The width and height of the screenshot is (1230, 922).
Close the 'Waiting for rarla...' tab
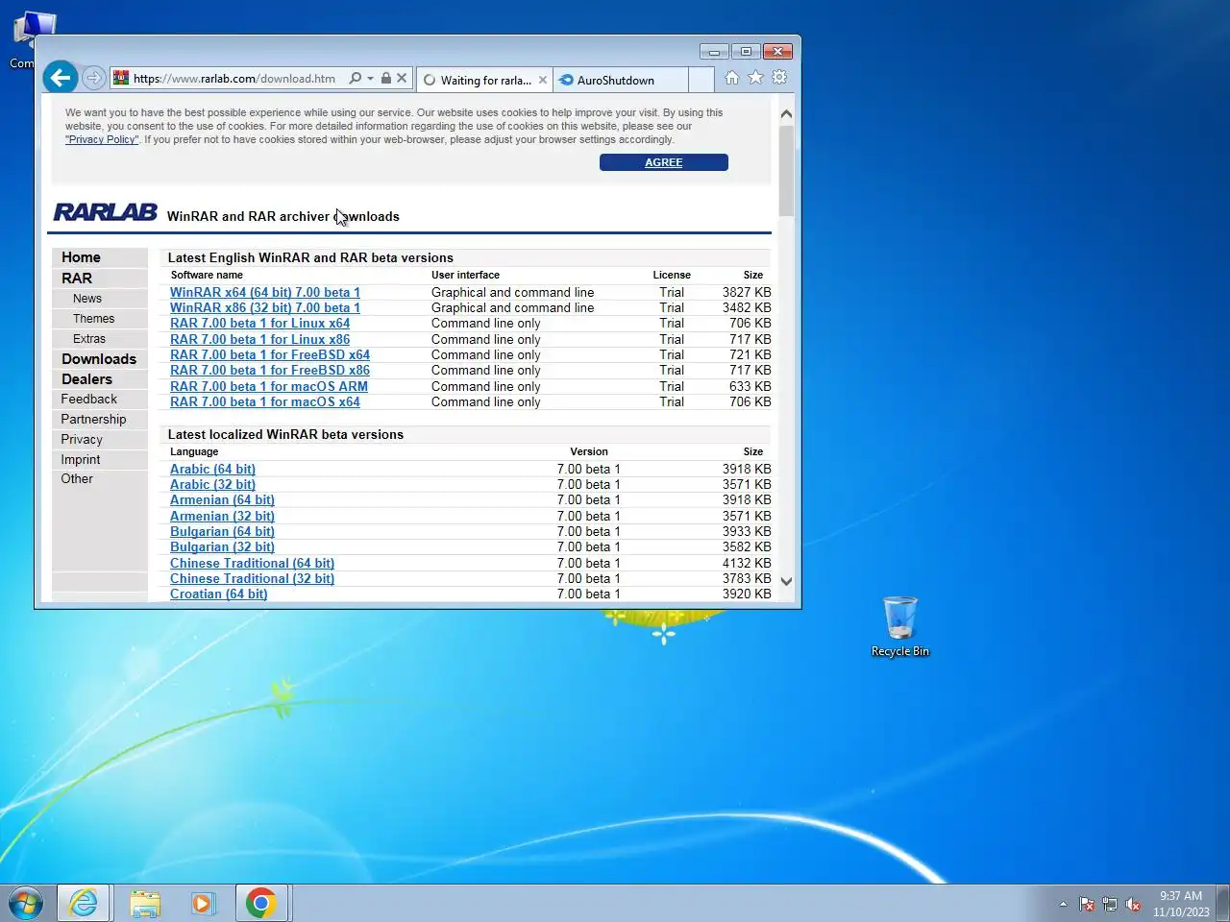click(543, 80)
